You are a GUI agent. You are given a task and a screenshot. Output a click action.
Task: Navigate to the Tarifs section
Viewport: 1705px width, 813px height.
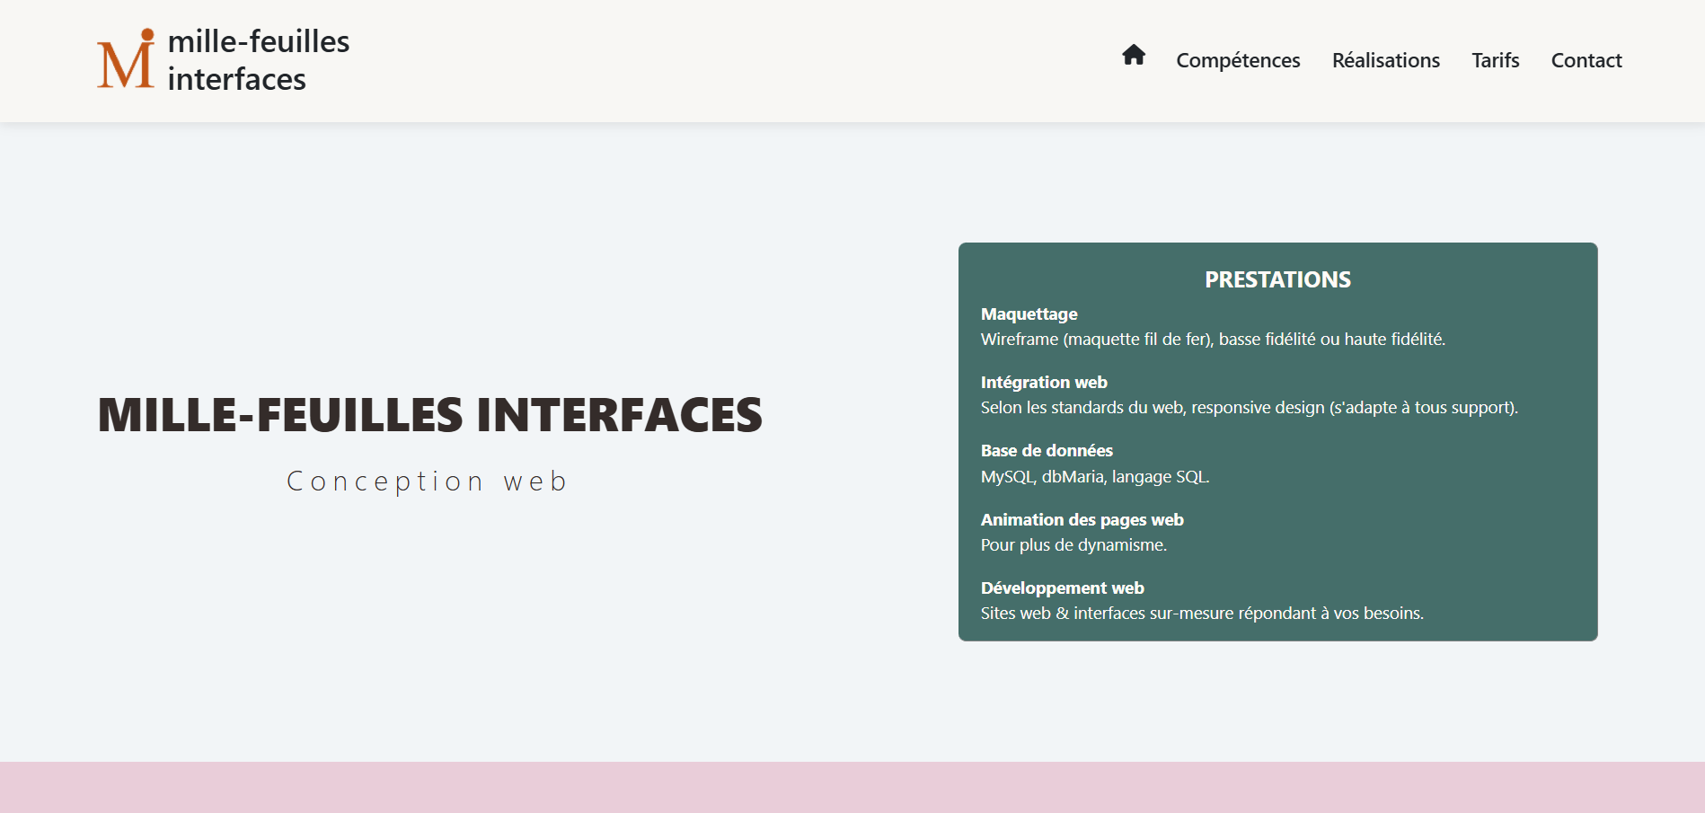(x=1495, y=60)
